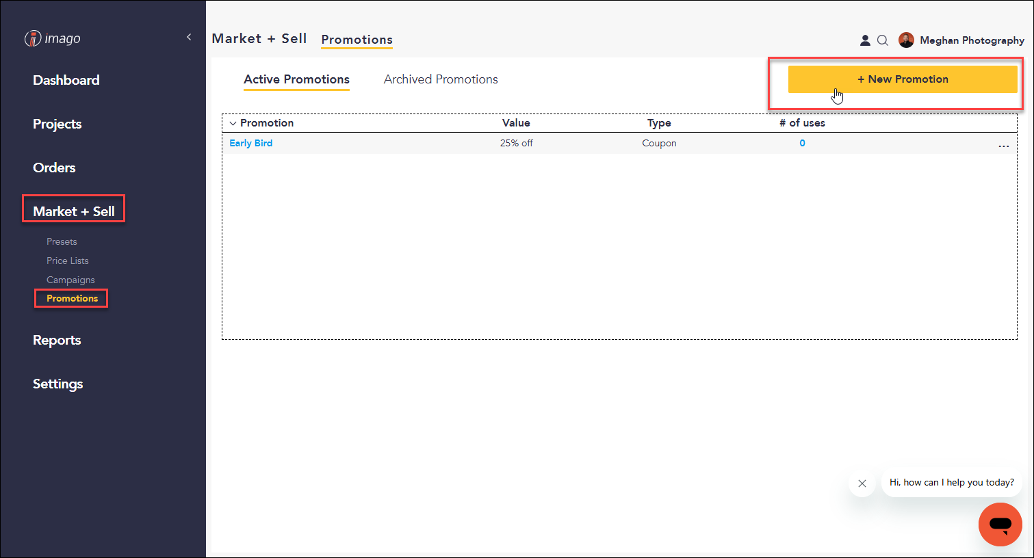The image size is (1034, 558).
Task: Open Settings in the sidebar
Action: [57, 384]
